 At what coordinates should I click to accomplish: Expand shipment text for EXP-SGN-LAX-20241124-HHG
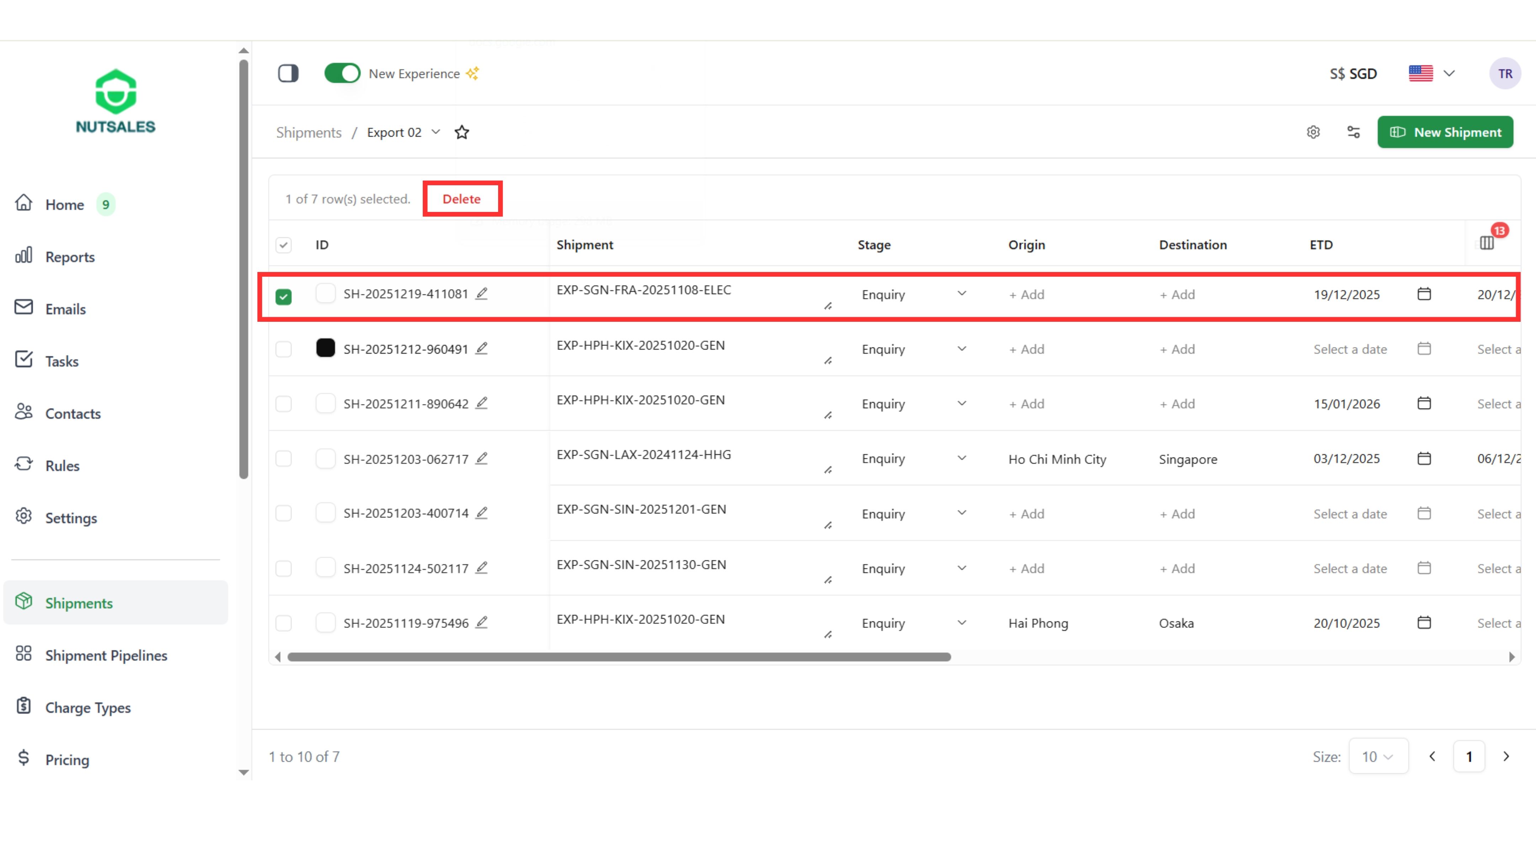click(x=828, y=470)
